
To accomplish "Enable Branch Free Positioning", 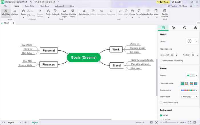I will (x=161, y=61).
